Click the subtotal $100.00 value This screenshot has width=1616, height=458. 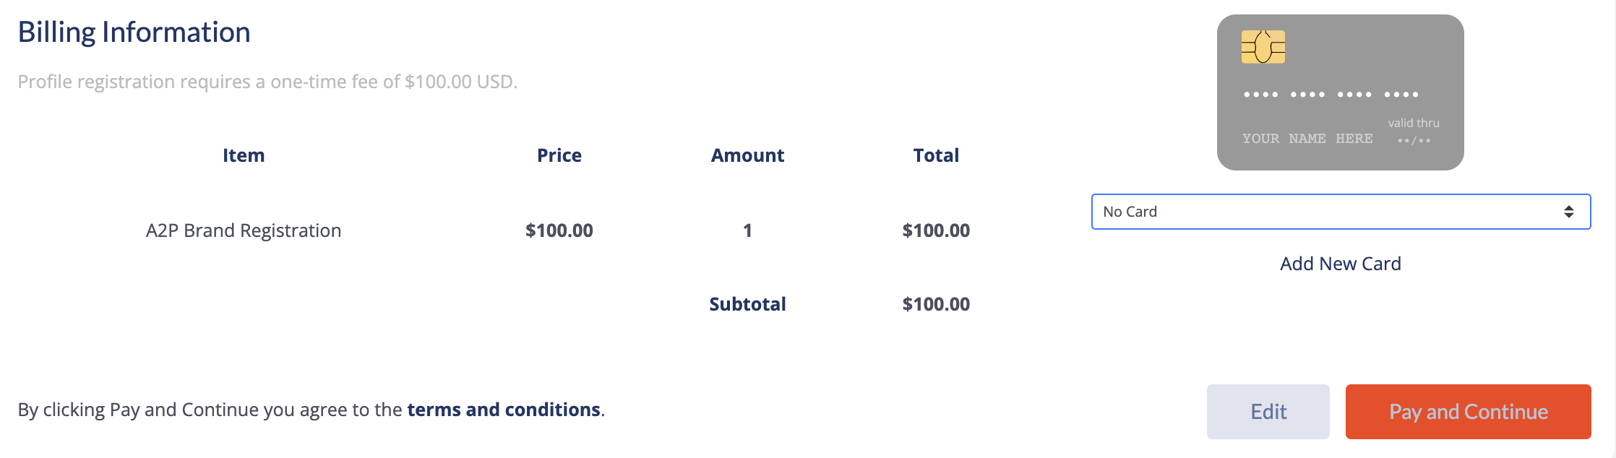tap(936, 304)
